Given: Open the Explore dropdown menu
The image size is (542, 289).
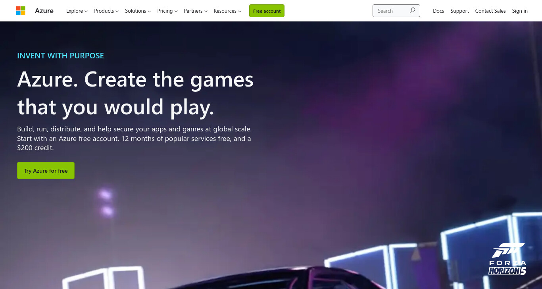Looking at the screenshot, I should click(77, 11).
